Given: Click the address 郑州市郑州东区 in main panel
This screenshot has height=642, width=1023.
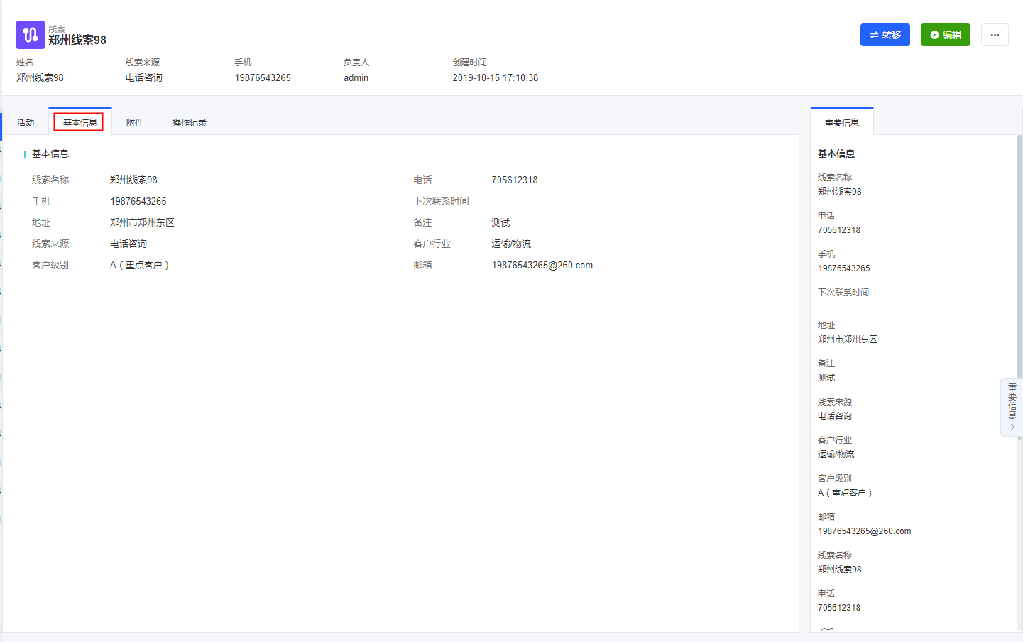Looking at the screenshot, I should [x=142, y=223].
